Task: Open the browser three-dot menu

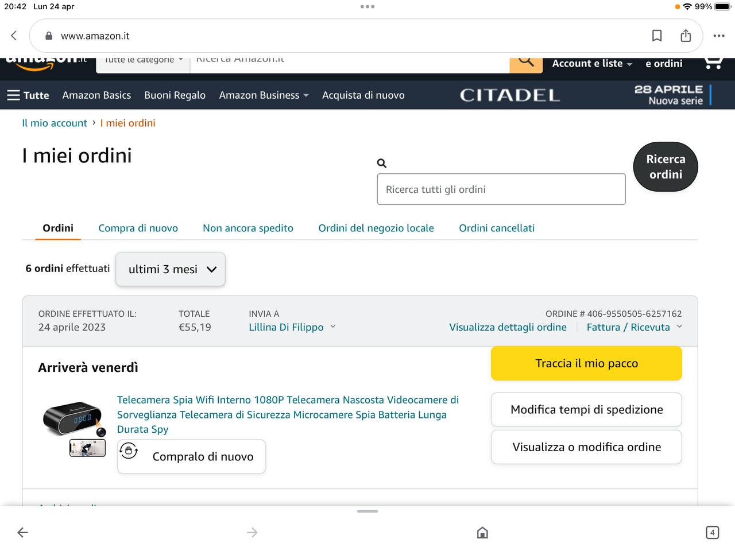Action: point(719,36)
